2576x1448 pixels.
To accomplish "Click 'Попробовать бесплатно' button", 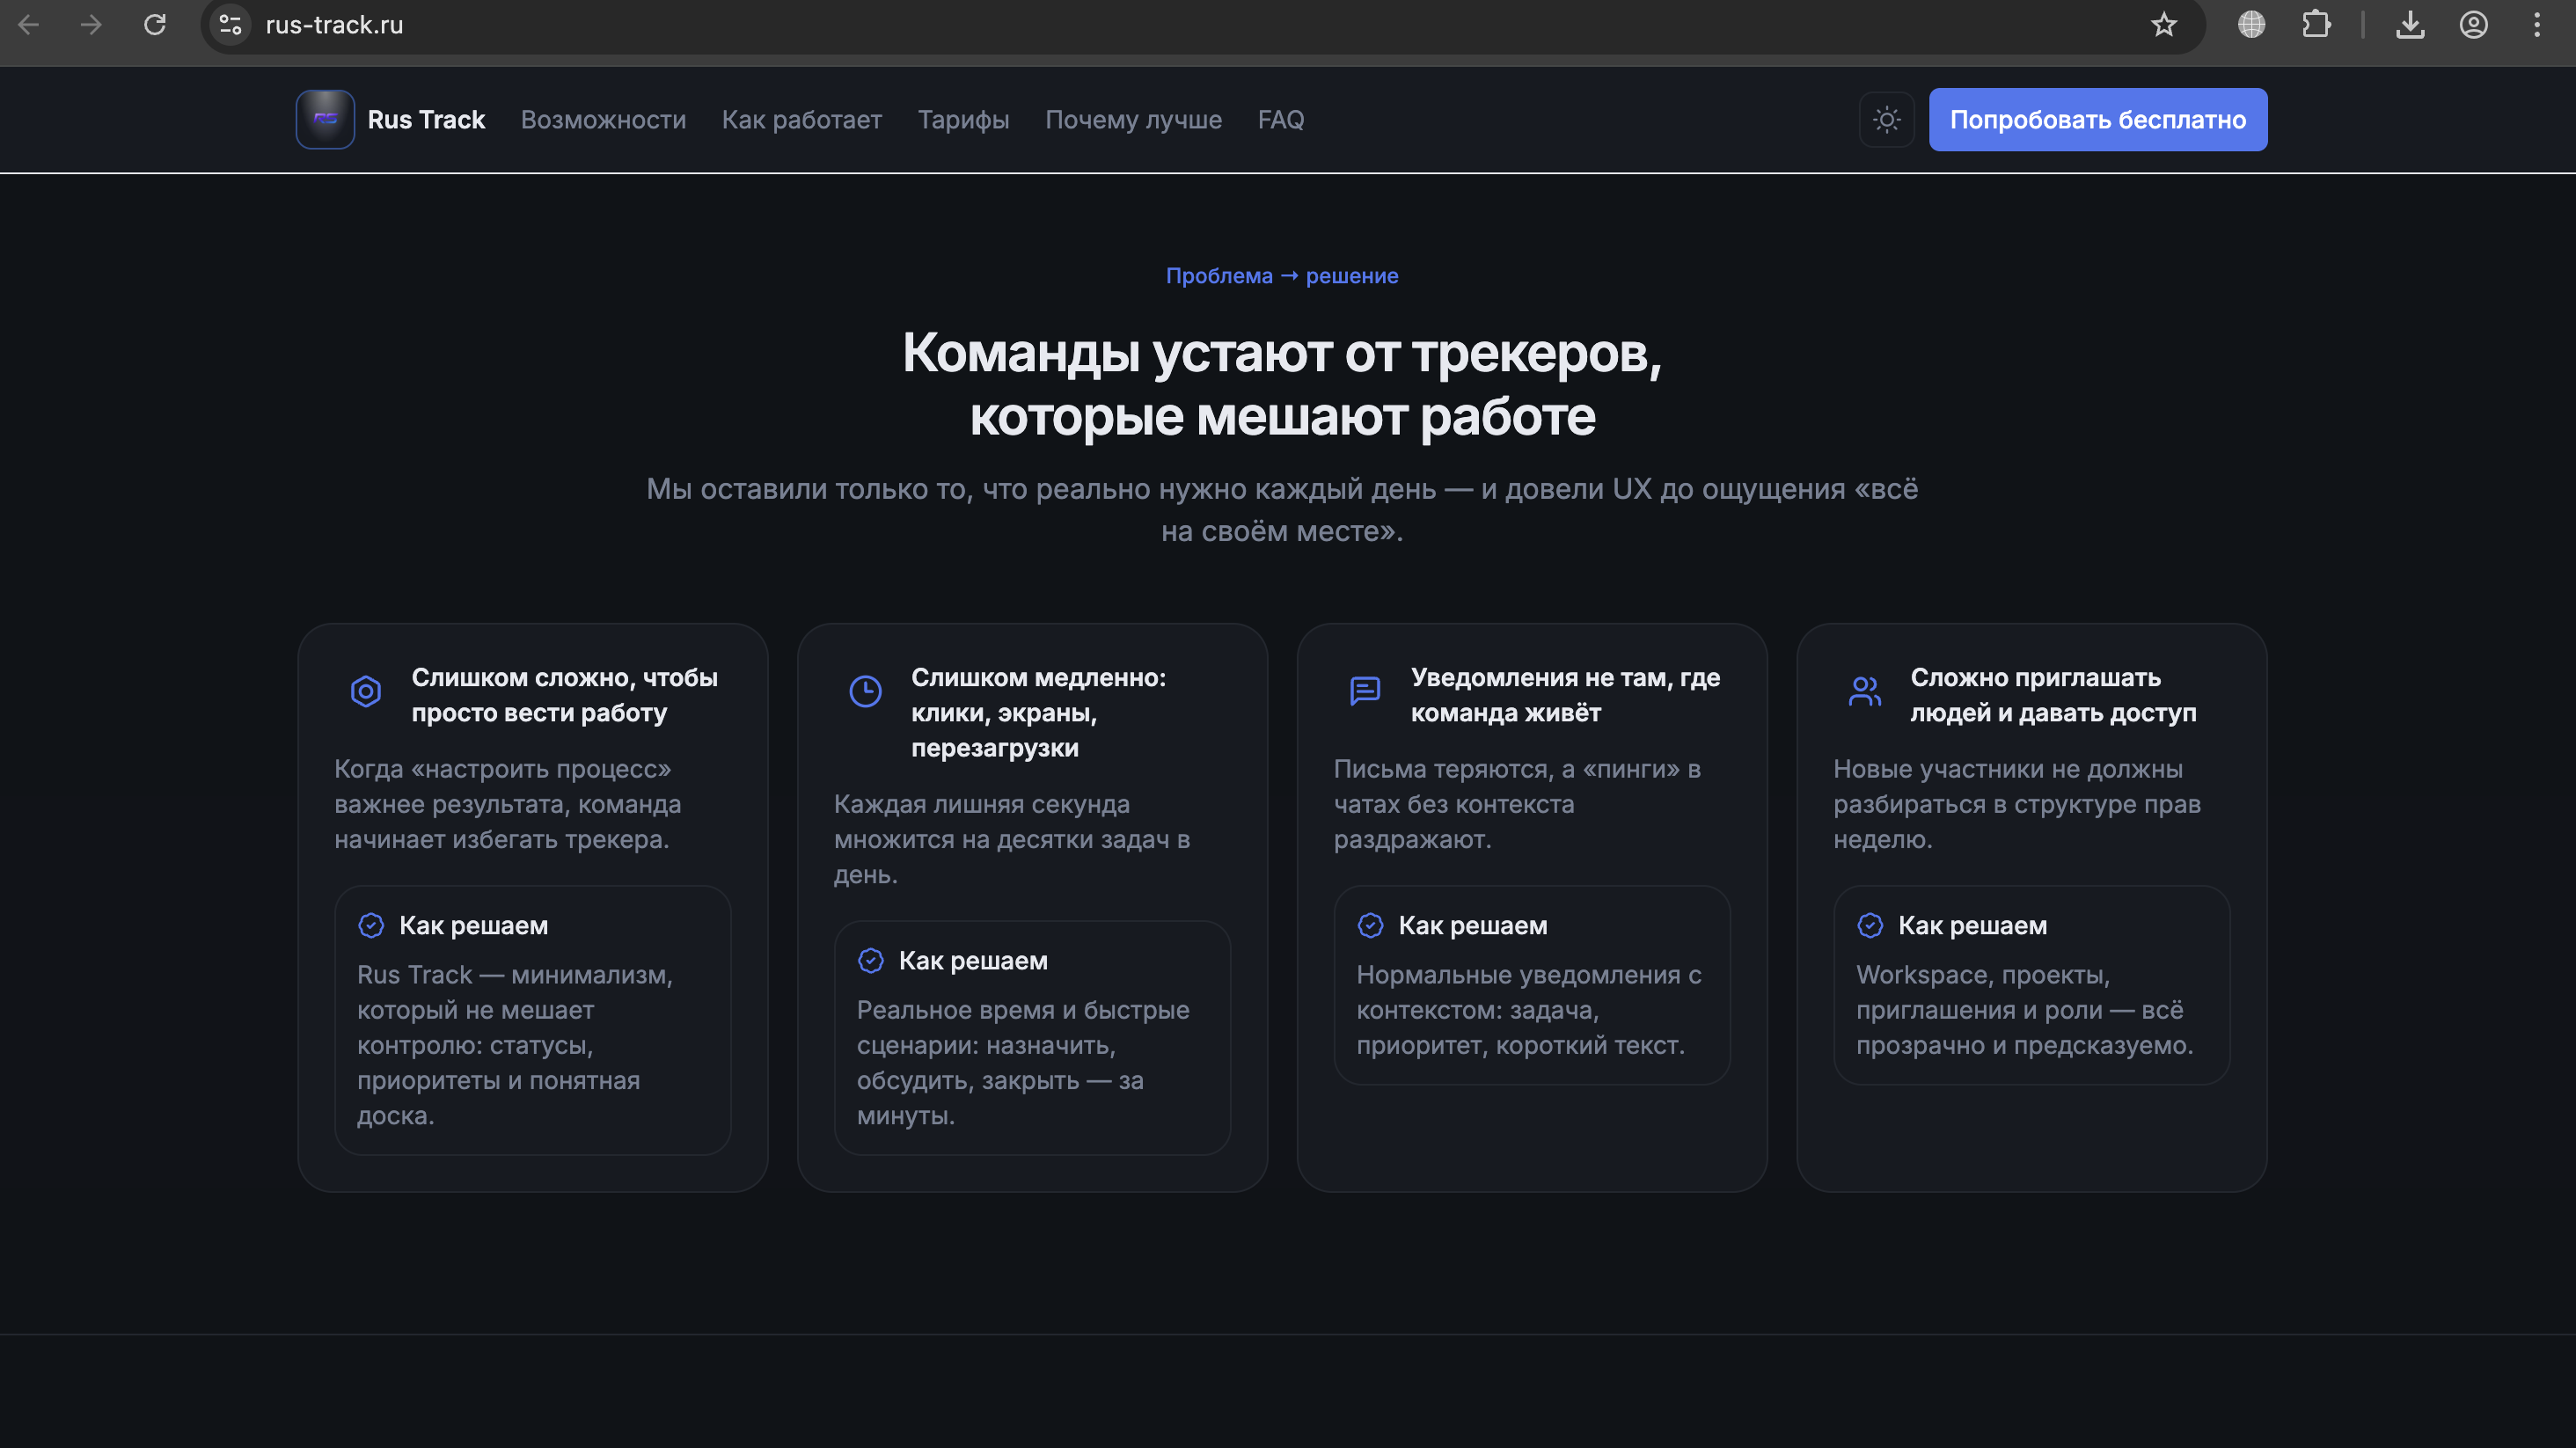I will [2098, 120].
